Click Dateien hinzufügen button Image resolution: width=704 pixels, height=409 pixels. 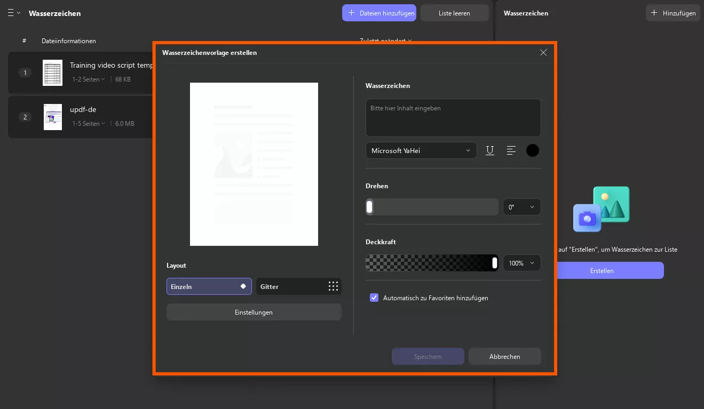coord(379,13)
